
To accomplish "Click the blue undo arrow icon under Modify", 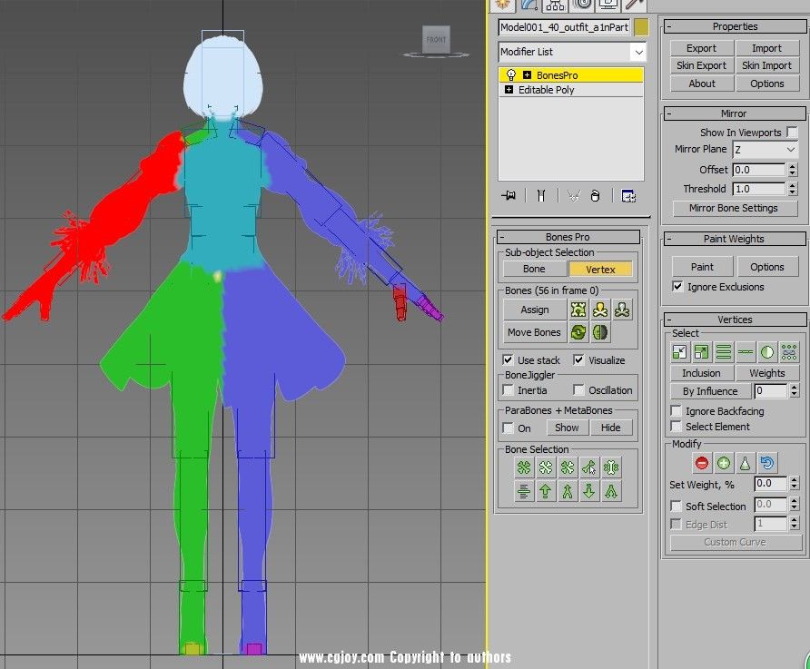I will pos(767,463).
